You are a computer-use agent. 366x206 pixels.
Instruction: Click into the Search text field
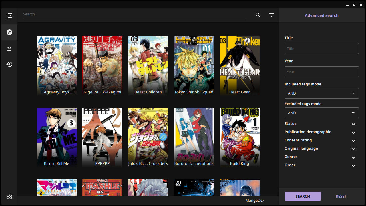tap(134, 14)
